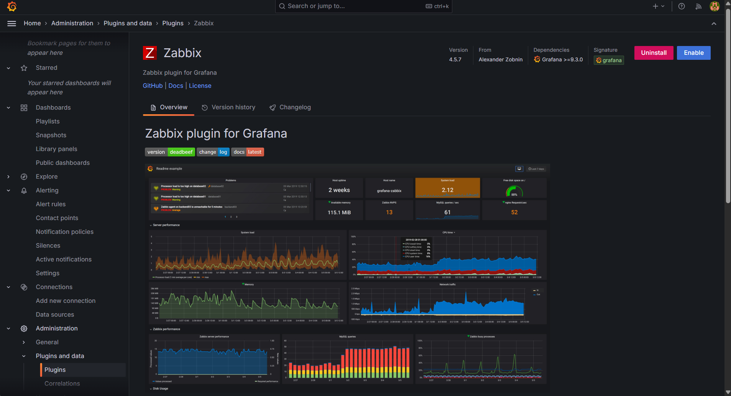This screenshot has height=396, width=731.
Task: Open the help question mark icon
Action: (682, 6)
